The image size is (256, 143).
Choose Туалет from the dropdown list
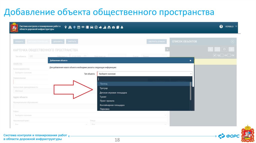point(144,97)
